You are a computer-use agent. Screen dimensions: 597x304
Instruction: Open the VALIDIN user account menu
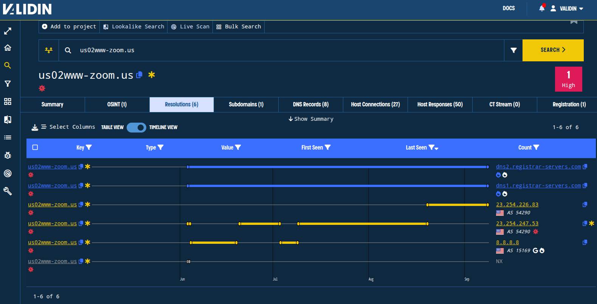567,8
